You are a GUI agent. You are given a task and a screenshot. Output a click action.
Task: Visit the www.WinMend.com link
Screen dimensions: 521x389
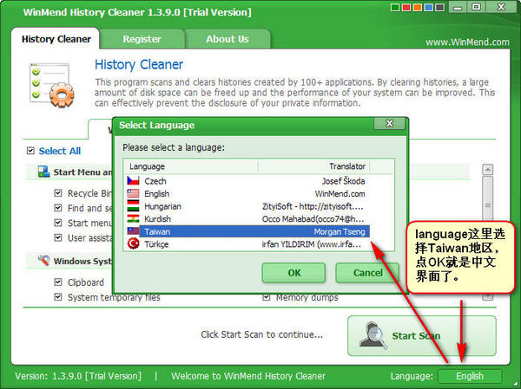467,42
